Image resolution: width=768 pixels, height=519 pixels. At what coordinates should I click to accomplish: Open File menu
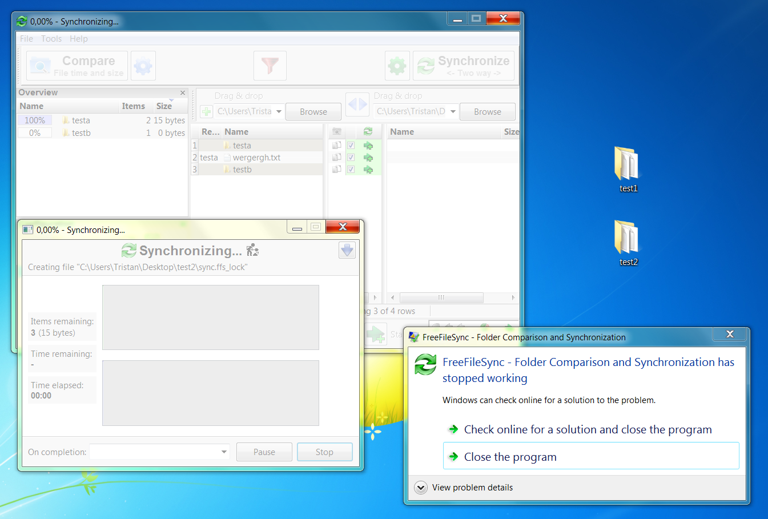[27, 39]
